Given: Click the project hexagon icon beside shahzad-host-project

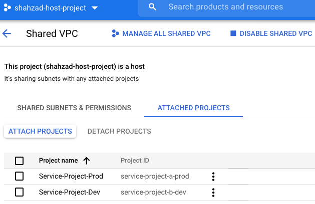Looking at the screenshot, I should click(7, 8).
